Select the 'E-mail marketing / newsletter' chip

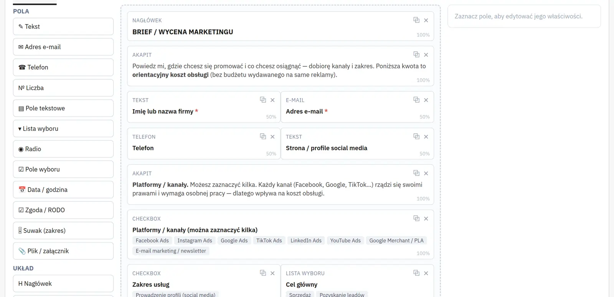171,251
